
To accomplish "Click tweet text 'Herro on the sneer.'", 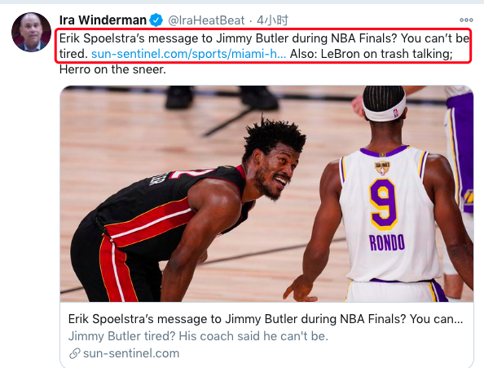I will [112, 69].
